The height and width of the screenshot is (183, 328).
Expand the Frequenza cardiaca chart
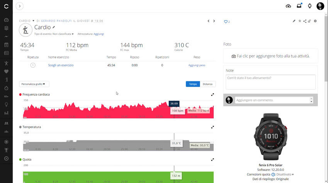click(x=212, y=94)
